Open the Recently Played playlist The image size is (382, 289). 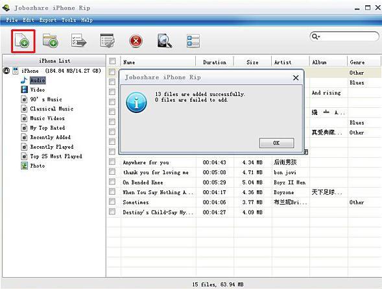coord(52,147)
